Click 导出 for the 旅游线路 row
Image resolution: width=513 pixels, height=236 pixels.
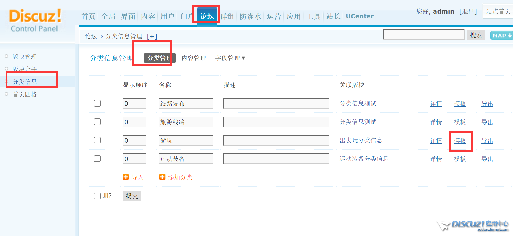pyautogui.click(x=487, y=122)
